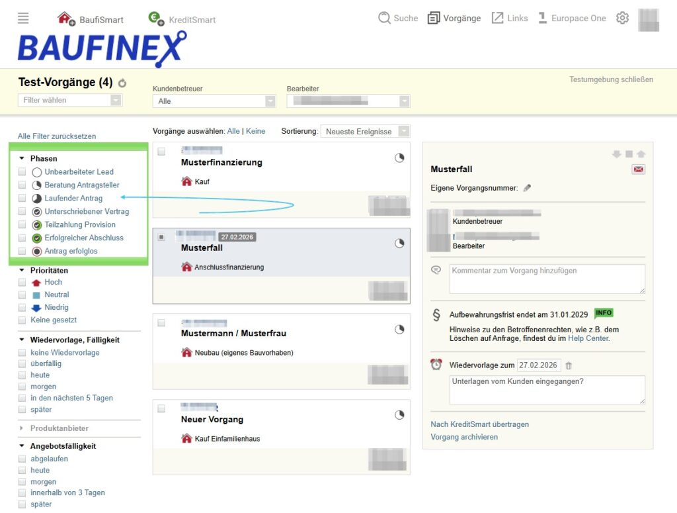Click pencil icon to edit Eigene Vorgangsnummer
677x513 pixels.
527,188
